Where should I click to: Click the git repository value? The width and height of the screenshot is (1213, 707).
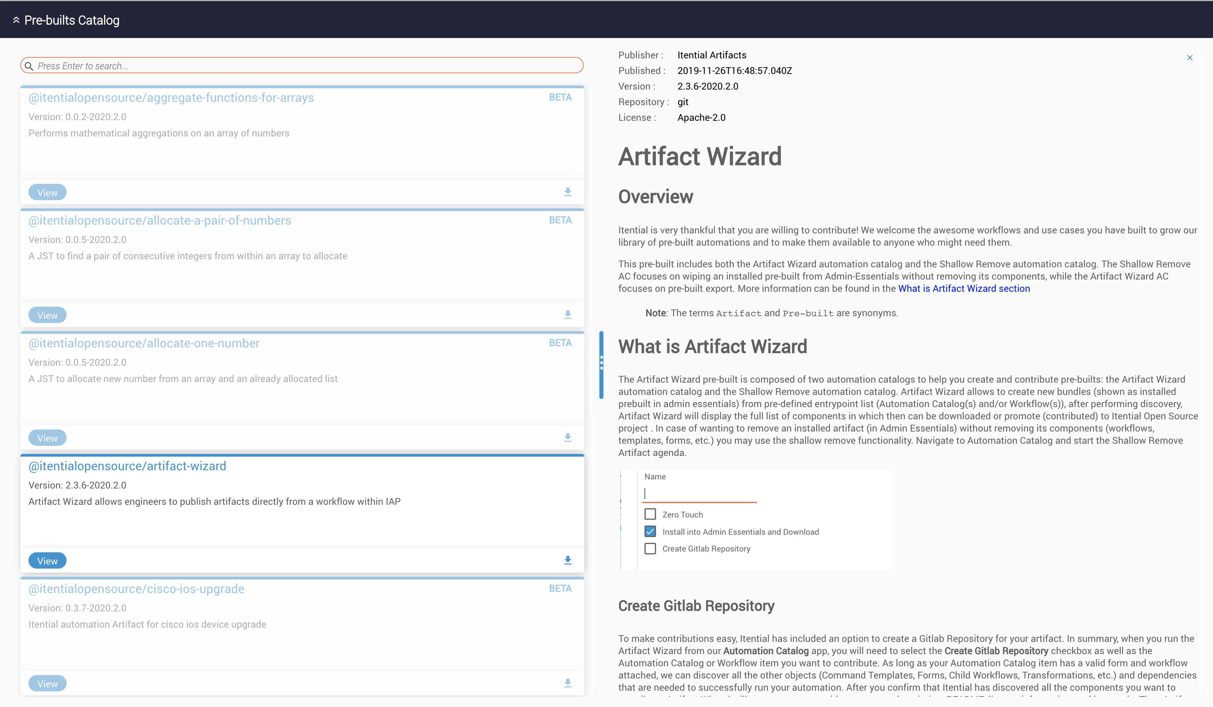(683, 102)
